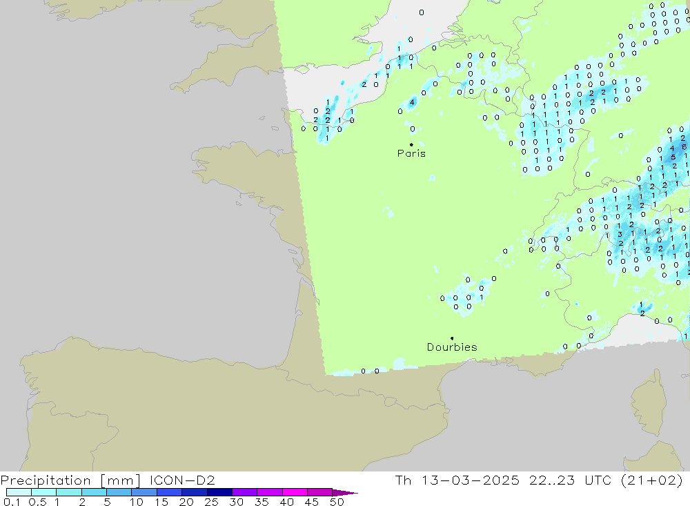Screen dimensions: 690x506
Task: Click the (21+02) forecast offset text
Action: (x=652, y=480)
